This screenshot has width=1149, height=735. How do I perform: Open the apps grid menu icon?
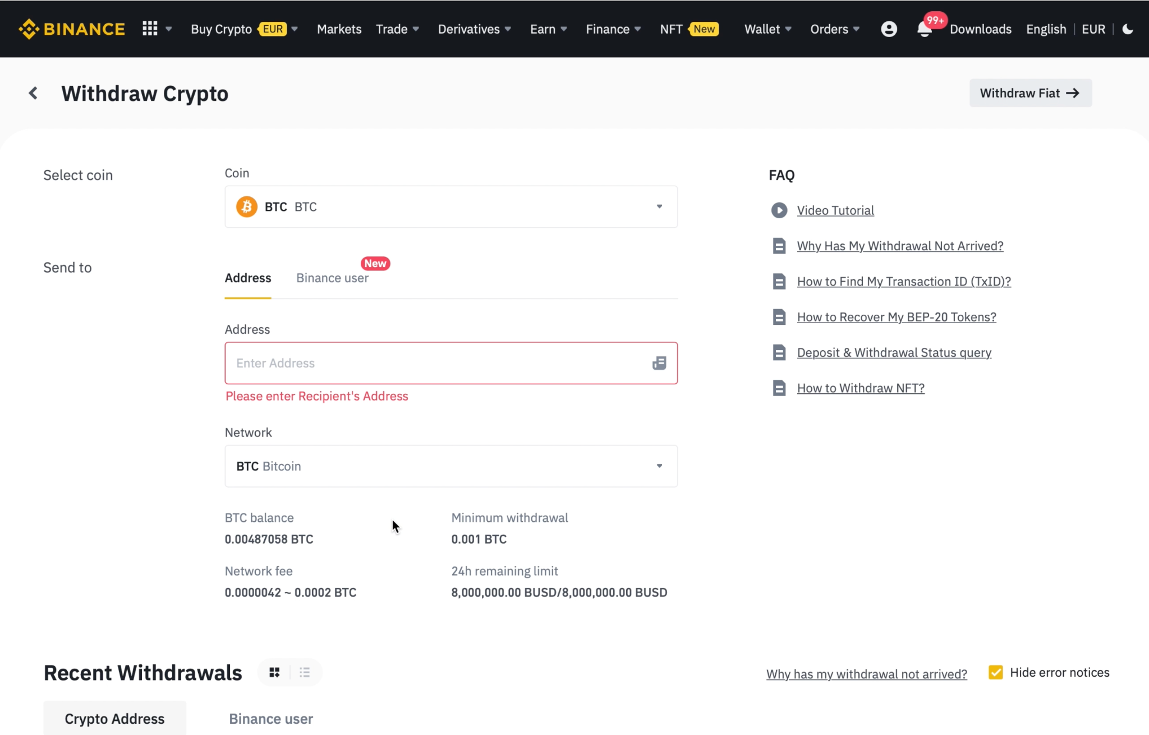150,29
